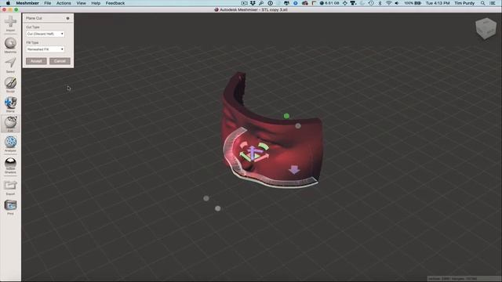
Task: Open the File menu
Action: click(x=48, y=3)
